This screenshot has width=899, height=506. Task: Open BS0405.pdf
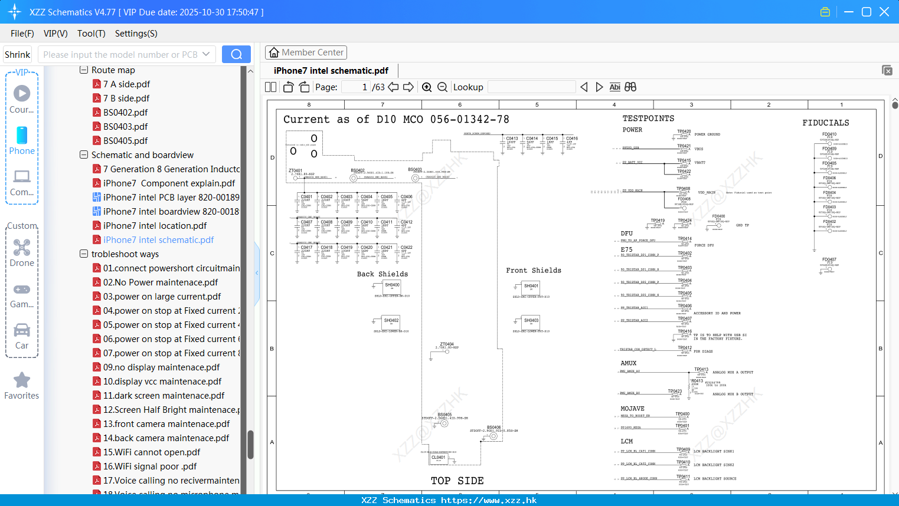(x=120, y=141)
